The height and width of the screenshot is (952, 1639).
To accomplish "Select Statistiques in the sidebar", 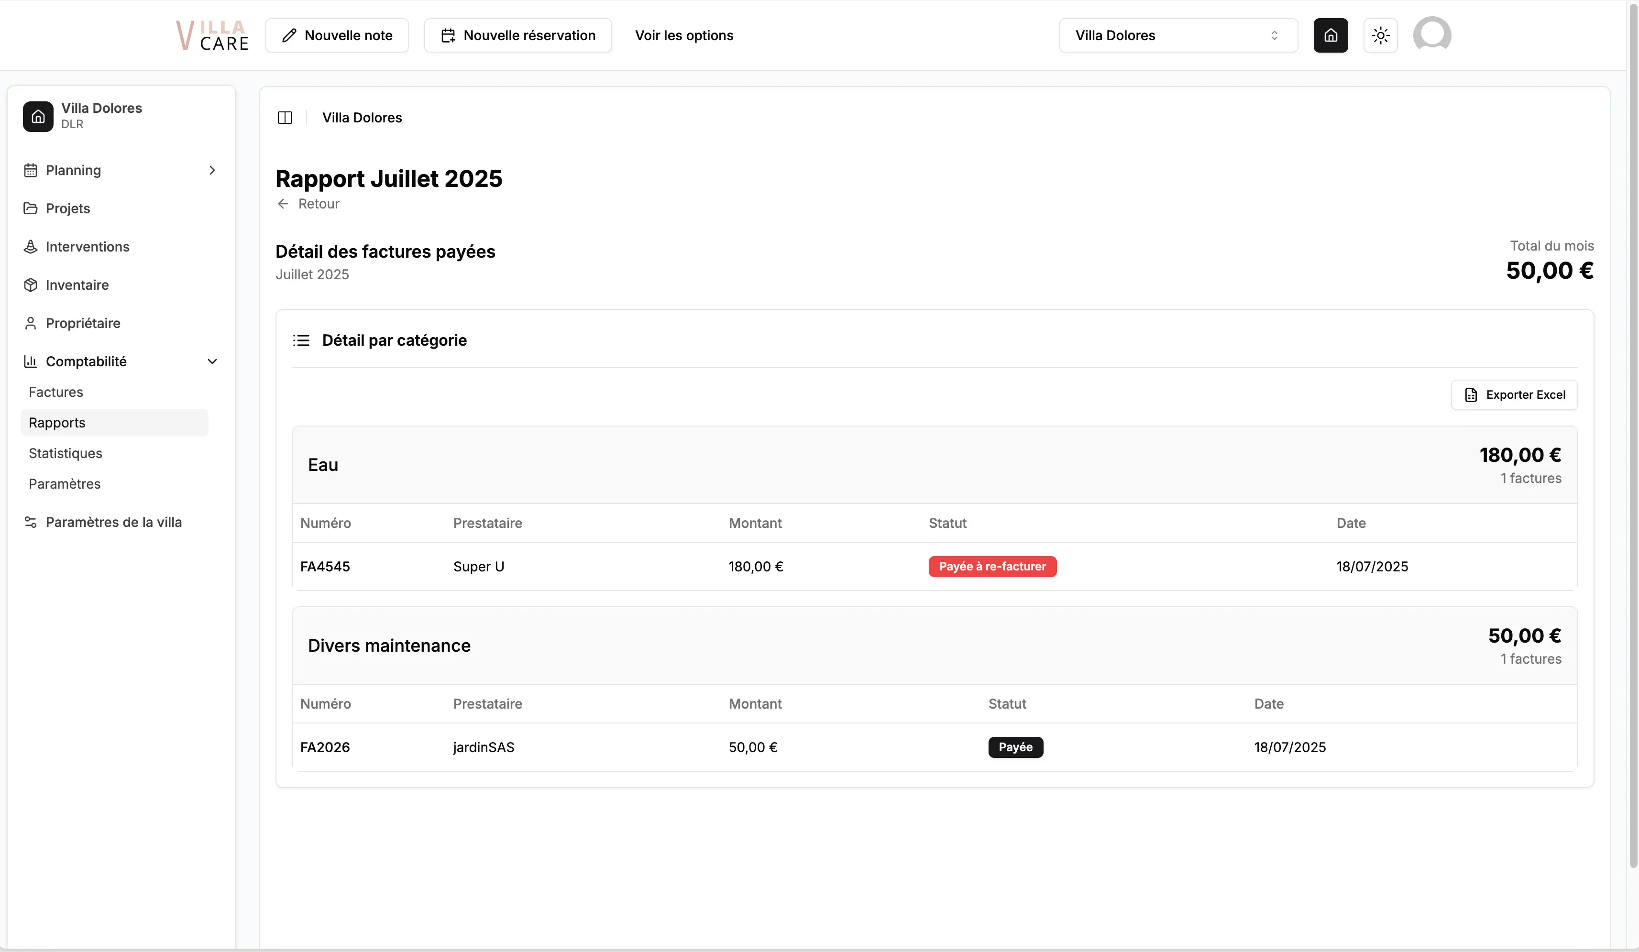I will coord(65,453).
